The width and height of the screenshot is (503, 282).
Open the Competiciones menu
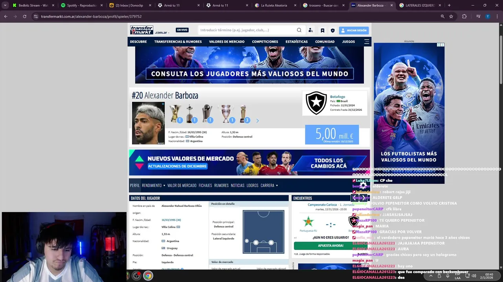click(x=265, y=42)
